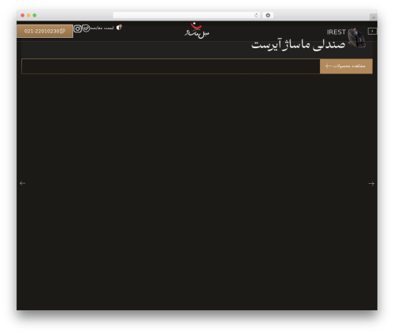Click the massage chair thumbnail image

click(x=356, y=38)
